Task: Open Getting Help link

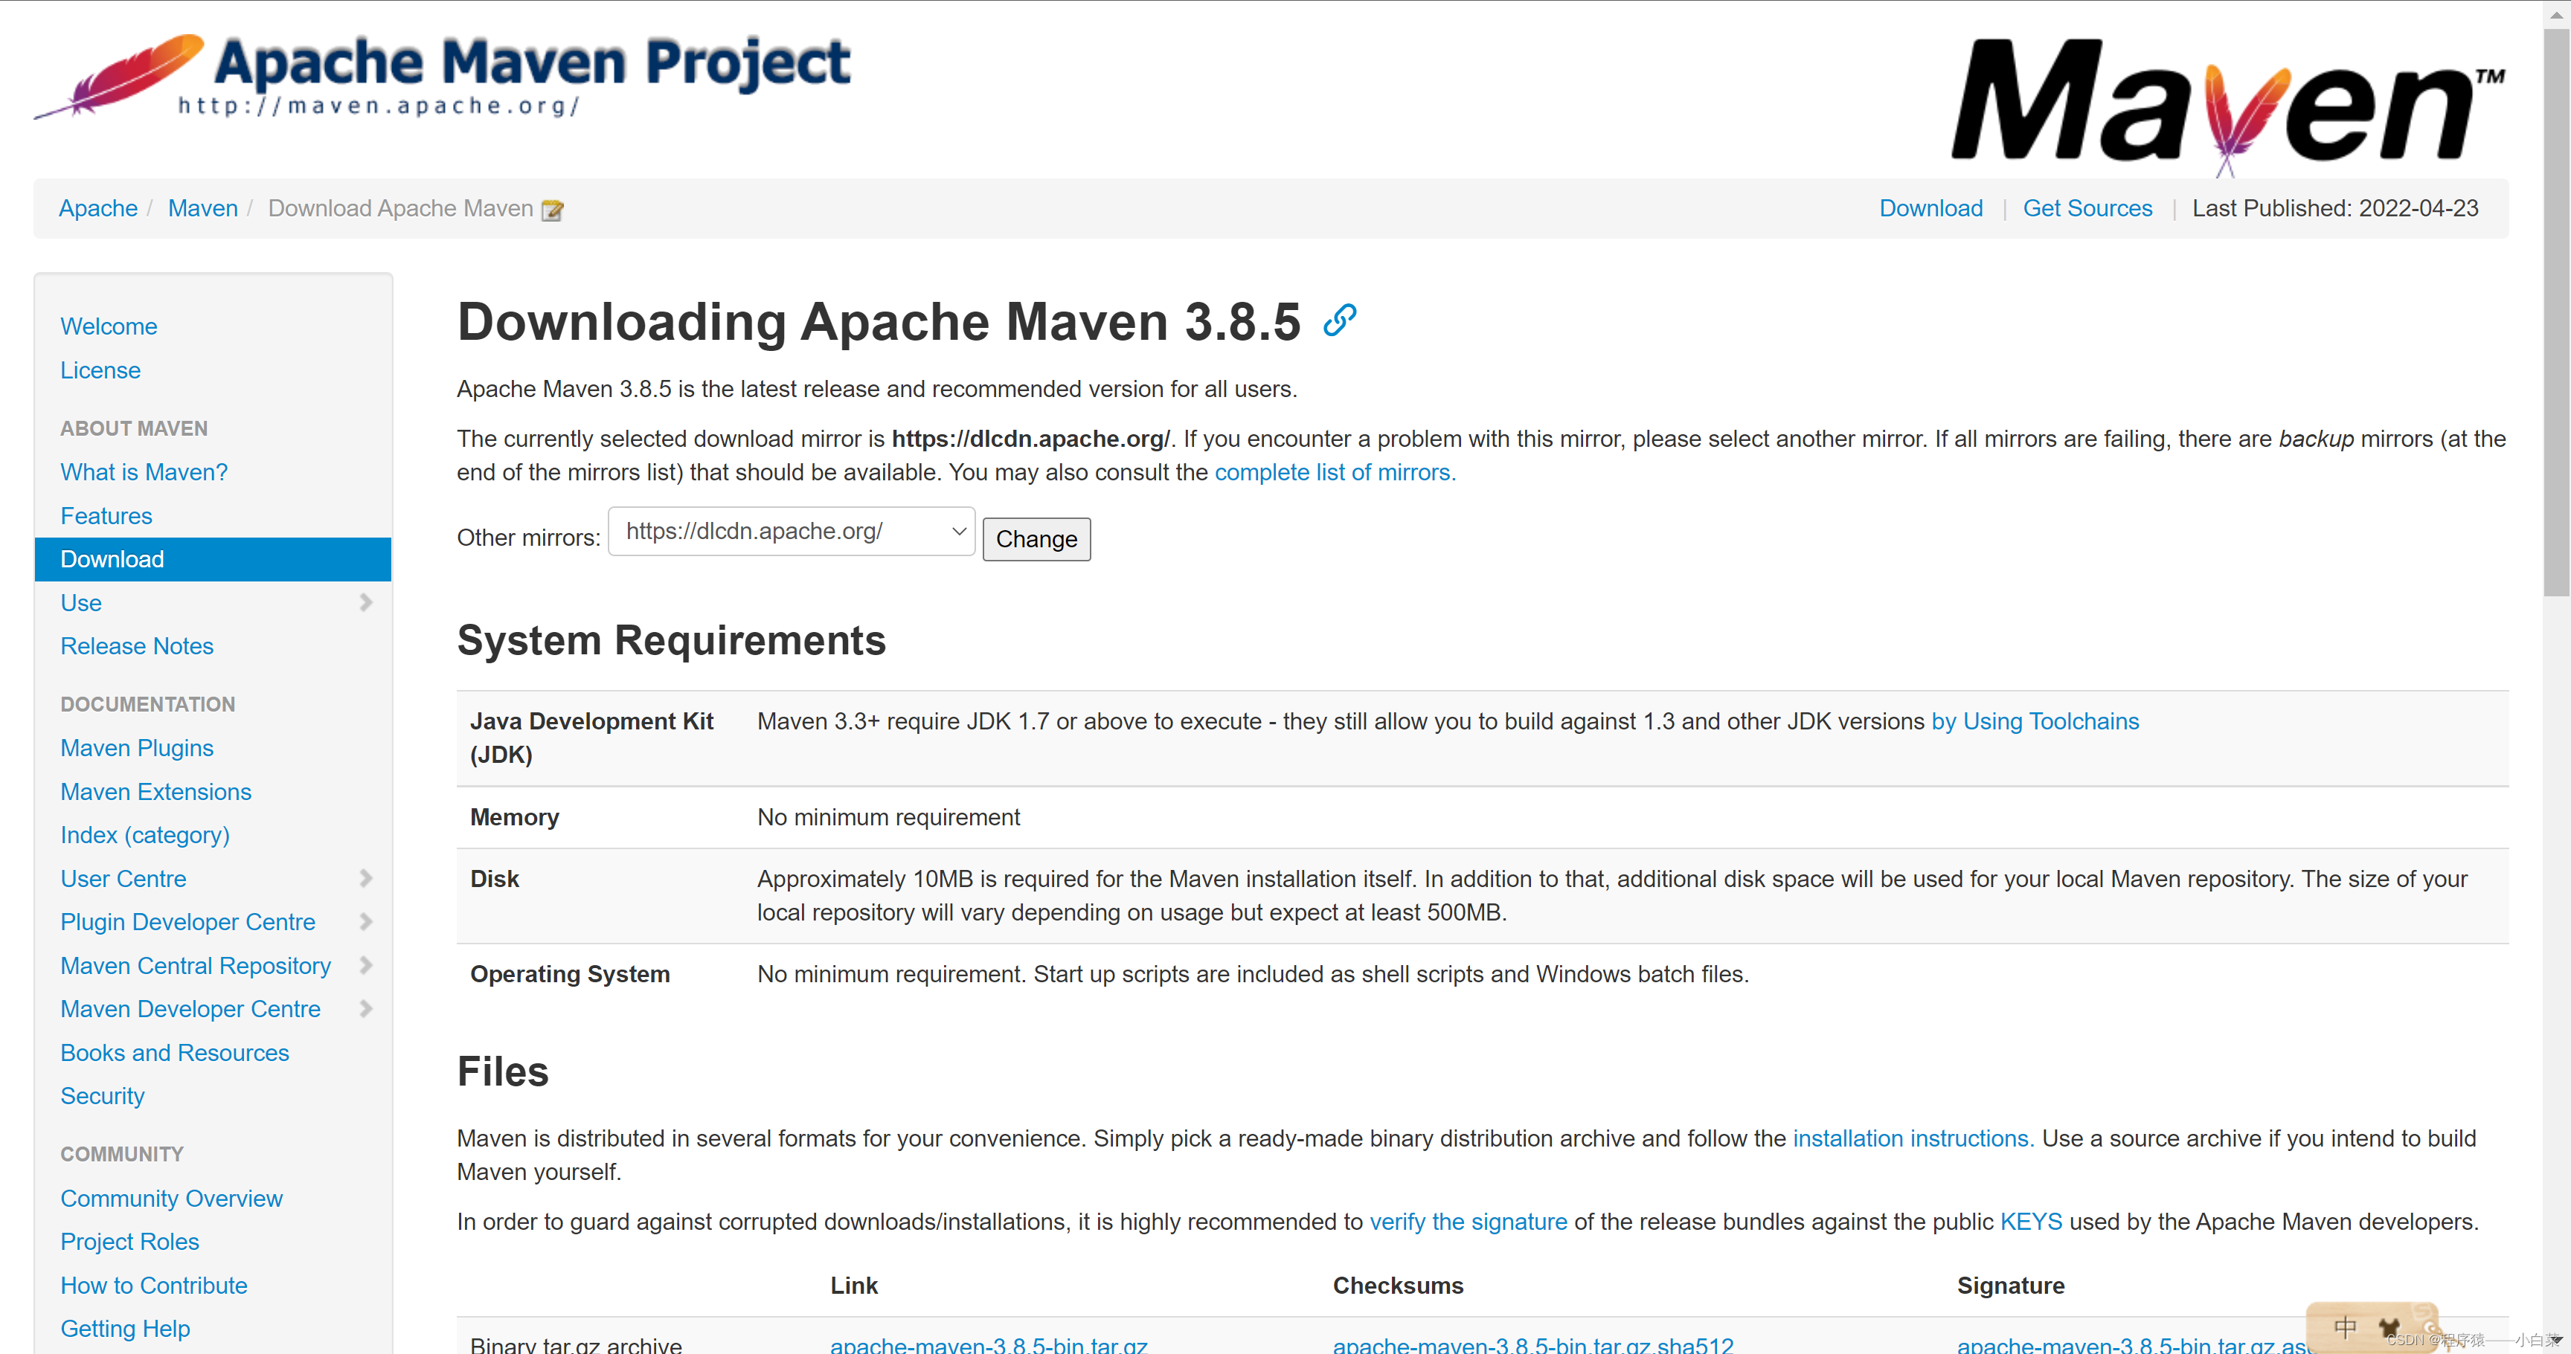Action: [125, 1329]
